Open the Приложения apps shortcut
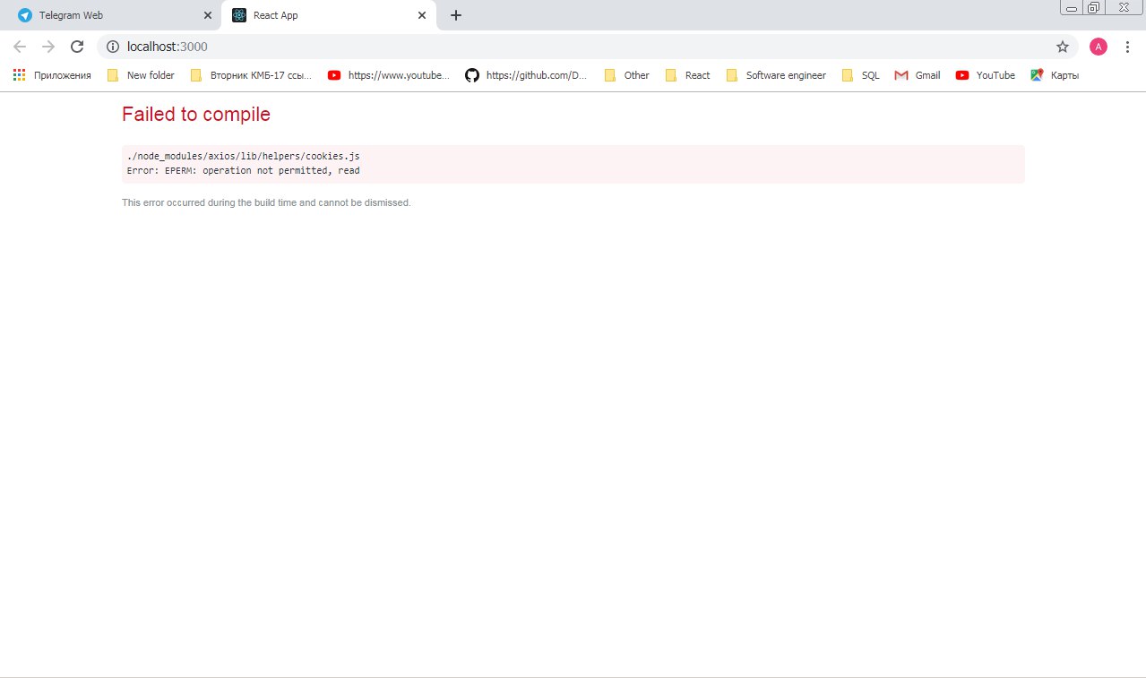This screenshot has height=678, width=1146. (x=52, y=75)
